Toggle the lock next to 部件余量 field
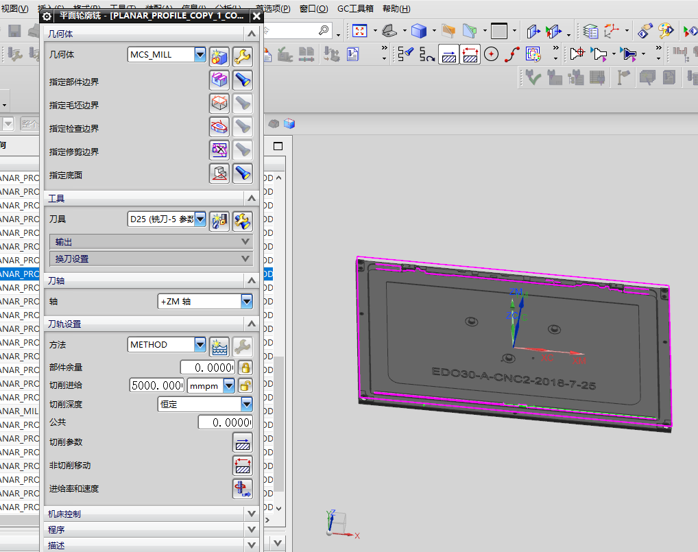This screenshot has width=698, height=552. click(x=245, y=368)
